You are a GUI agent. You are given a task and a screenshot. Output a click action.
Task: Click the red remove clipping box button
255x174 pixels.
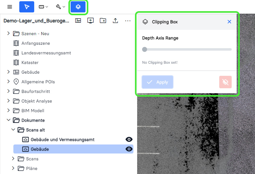[x=225, y=82]
